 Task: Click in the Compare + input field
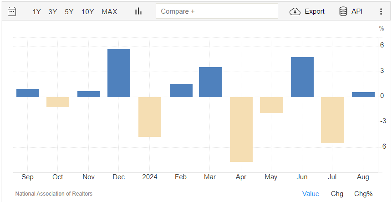(217, 11)
